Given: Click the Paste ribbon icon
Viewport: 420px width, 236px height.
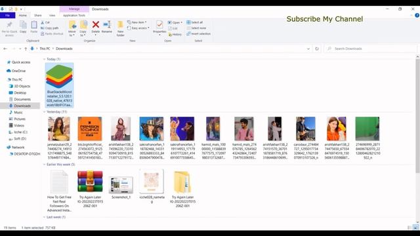Looking at the screenshot, I should coord(34,27).
